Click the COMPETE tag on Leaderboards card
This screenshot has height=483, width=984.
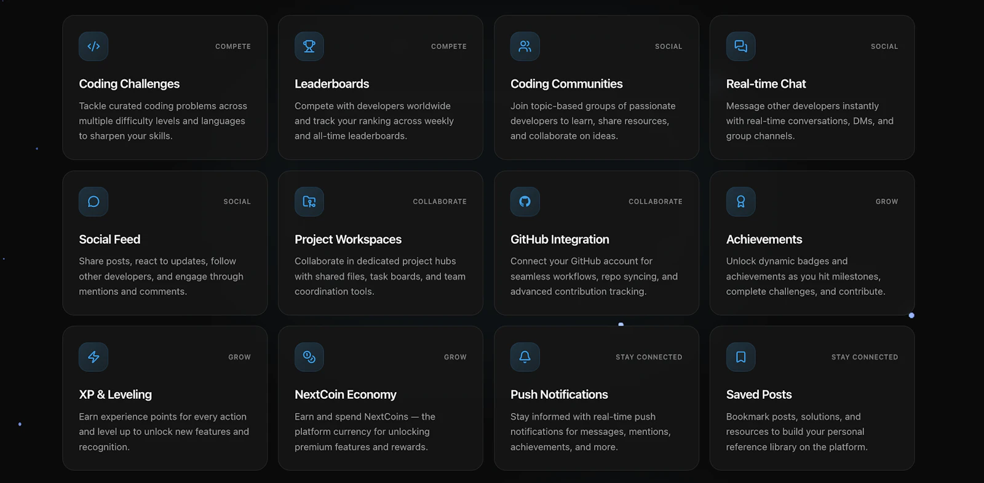click(x=449, y=46)
